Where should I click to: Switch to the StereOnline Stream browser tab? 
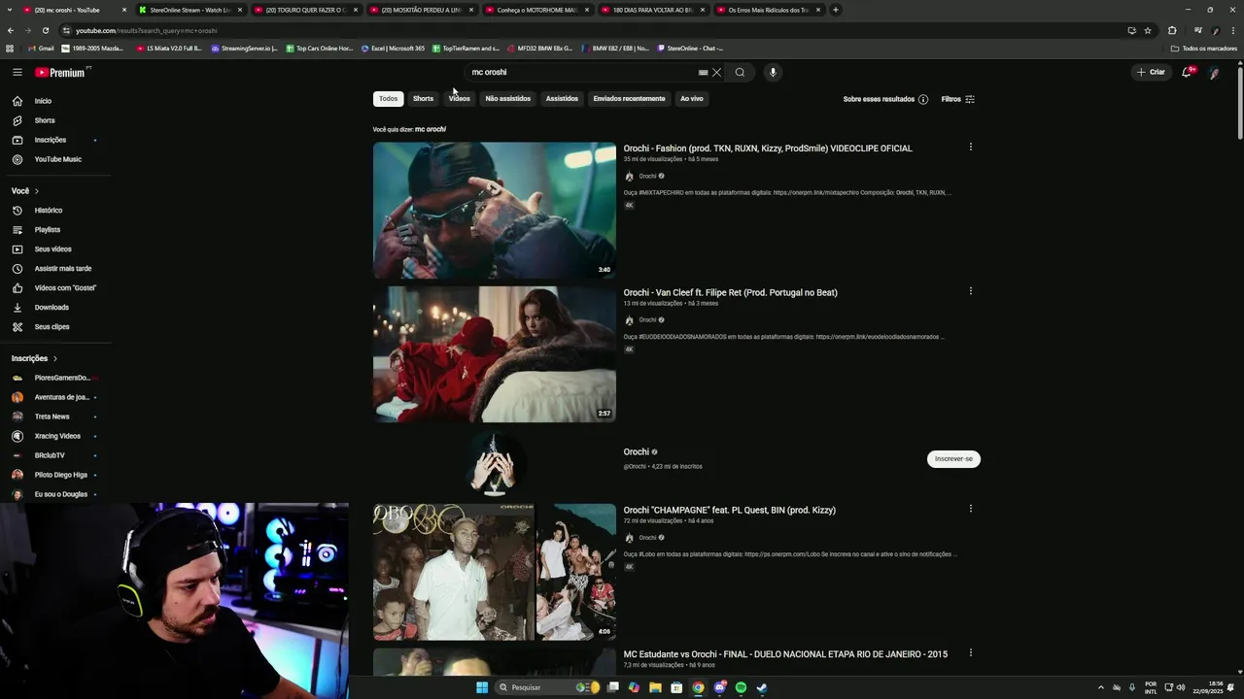coord(190,10)
